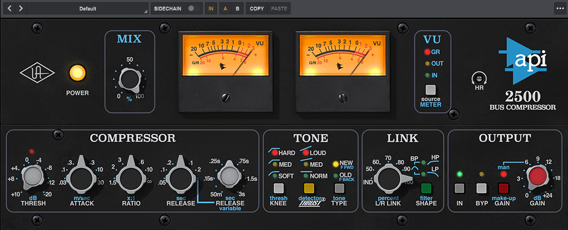Image resolution: width=568 pixels, height=230 pixels.
Task: Toggle the compressor IN button
Action: click(460, 188)
